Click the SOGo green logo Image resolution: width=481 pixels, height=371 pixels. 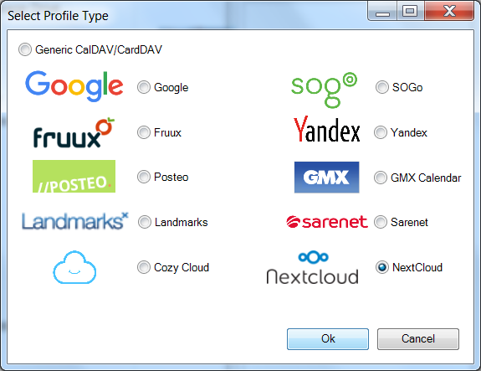coord(324,90)
